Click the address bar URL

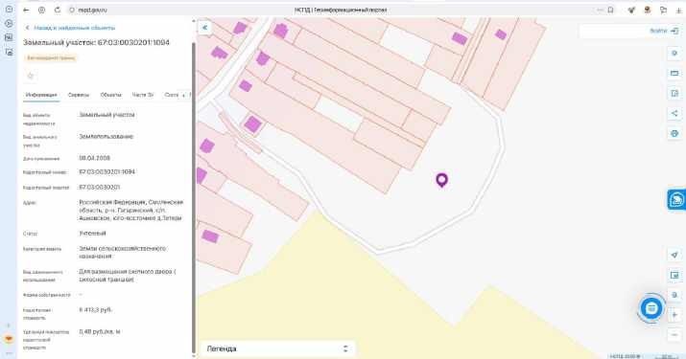pyautogui.click(x=92, y=10)
